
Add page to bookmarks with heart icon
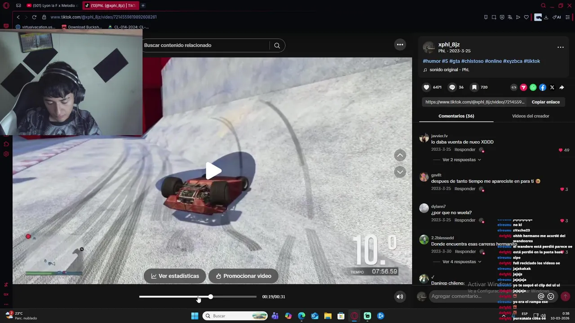(526, 17)
